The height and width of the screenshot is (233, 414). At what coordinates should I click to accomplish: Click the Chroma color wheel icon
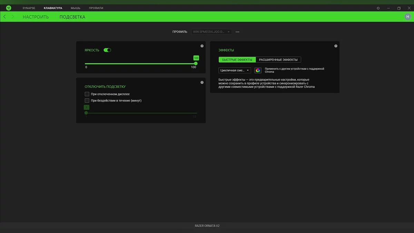coord(258,70)
